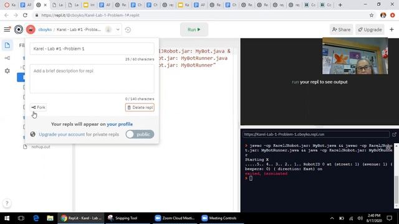Viewport: 399px width, 224px height.
Task: Open the volume control in tray
Action: 360,218
